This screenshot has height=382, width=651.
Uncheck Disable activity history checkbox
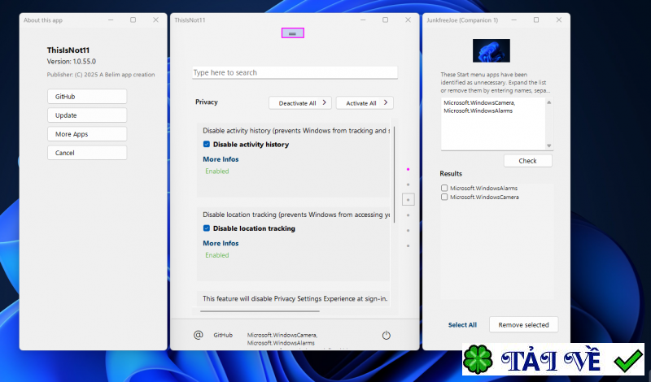coord(207,145)
